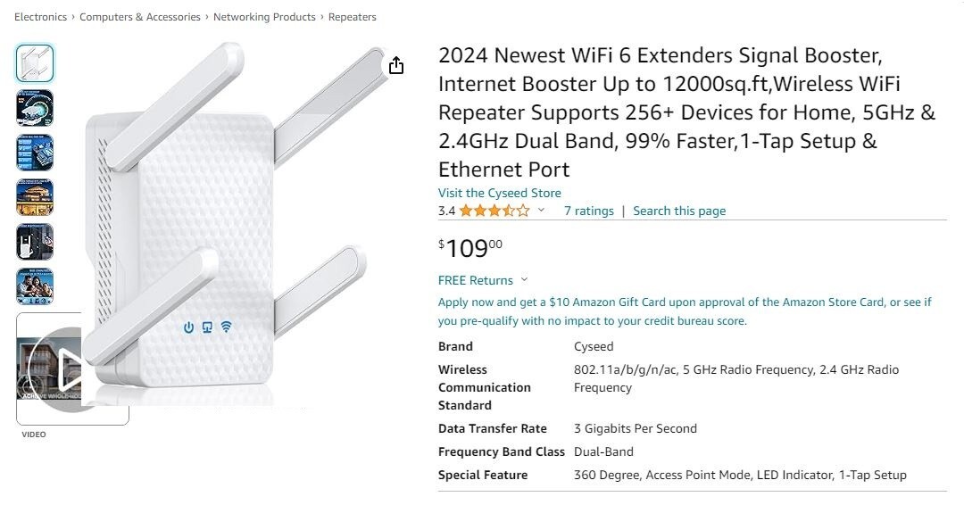
Task: Click the Search this page link
Action: (x=679, y=211)
